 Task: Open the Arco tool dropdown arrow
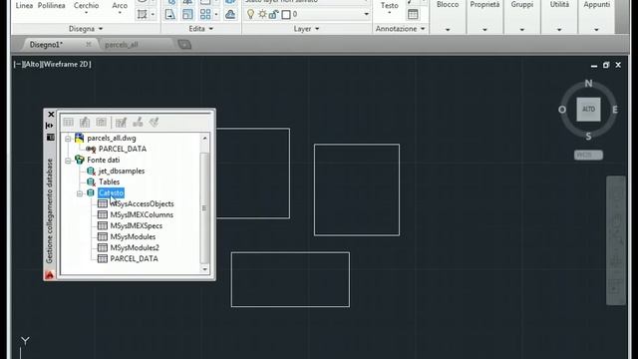120,13
